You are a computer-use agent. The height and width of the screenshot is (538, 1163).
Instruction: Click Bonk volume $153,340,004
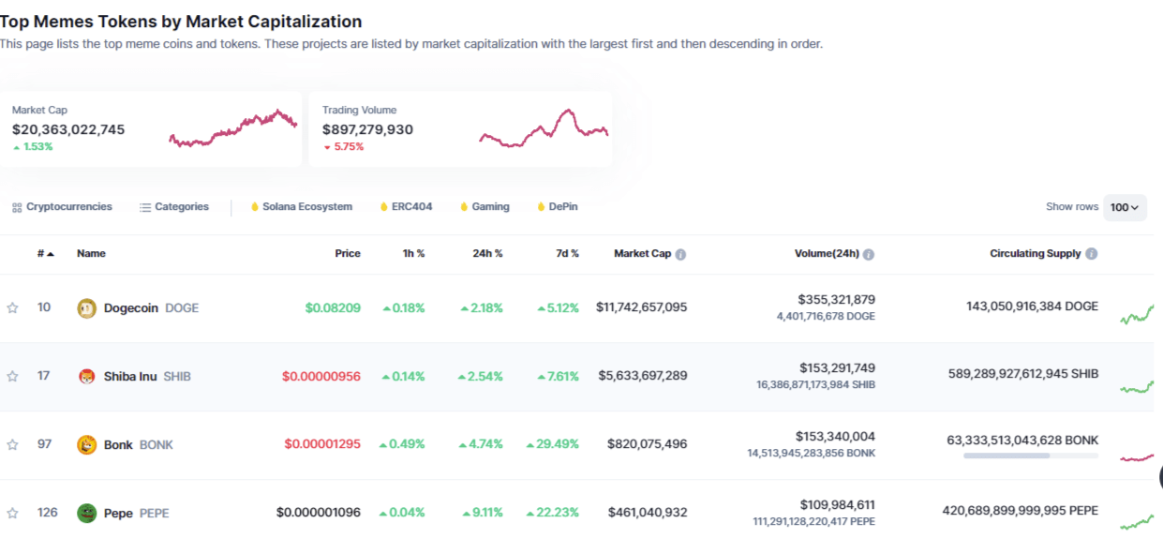836,437
